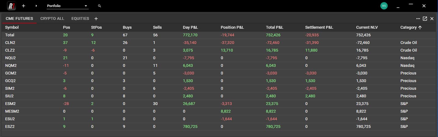
Task: Sort by the Day P&L column
Action: [191, 27]
